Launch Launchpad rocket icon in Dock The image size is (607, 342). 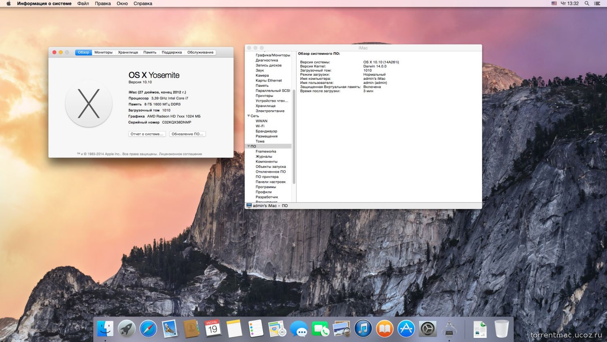(127, 329)
